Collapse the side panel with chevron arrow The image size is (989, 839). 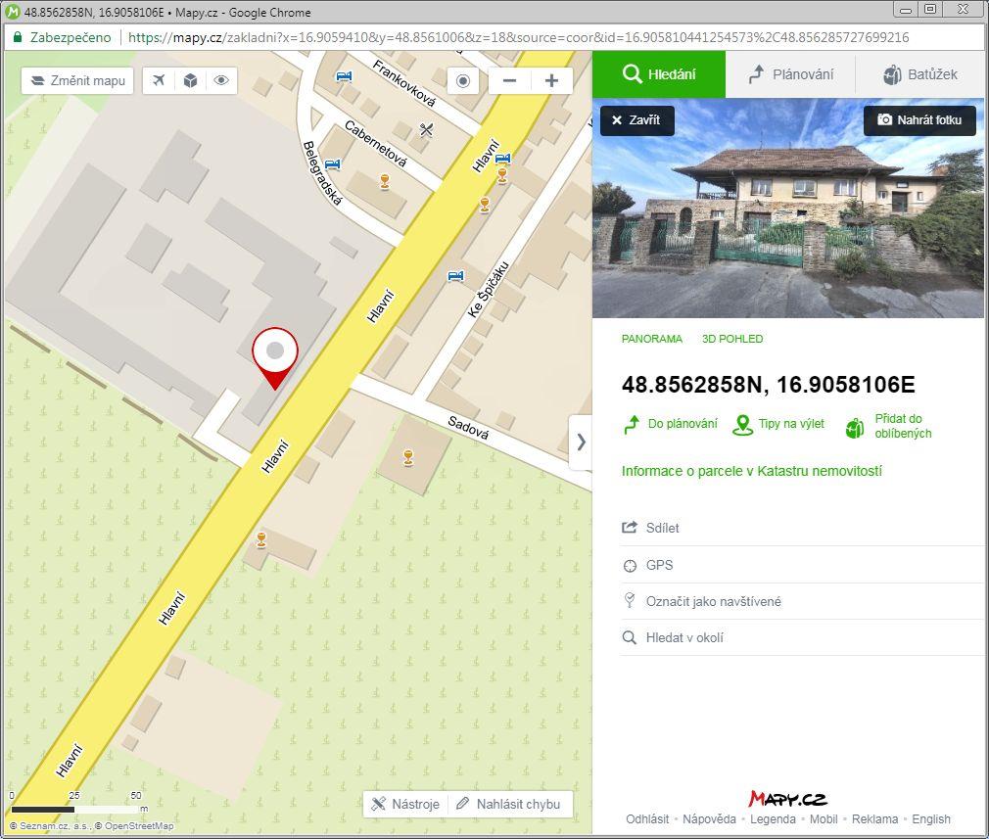[x=581, y=443]
